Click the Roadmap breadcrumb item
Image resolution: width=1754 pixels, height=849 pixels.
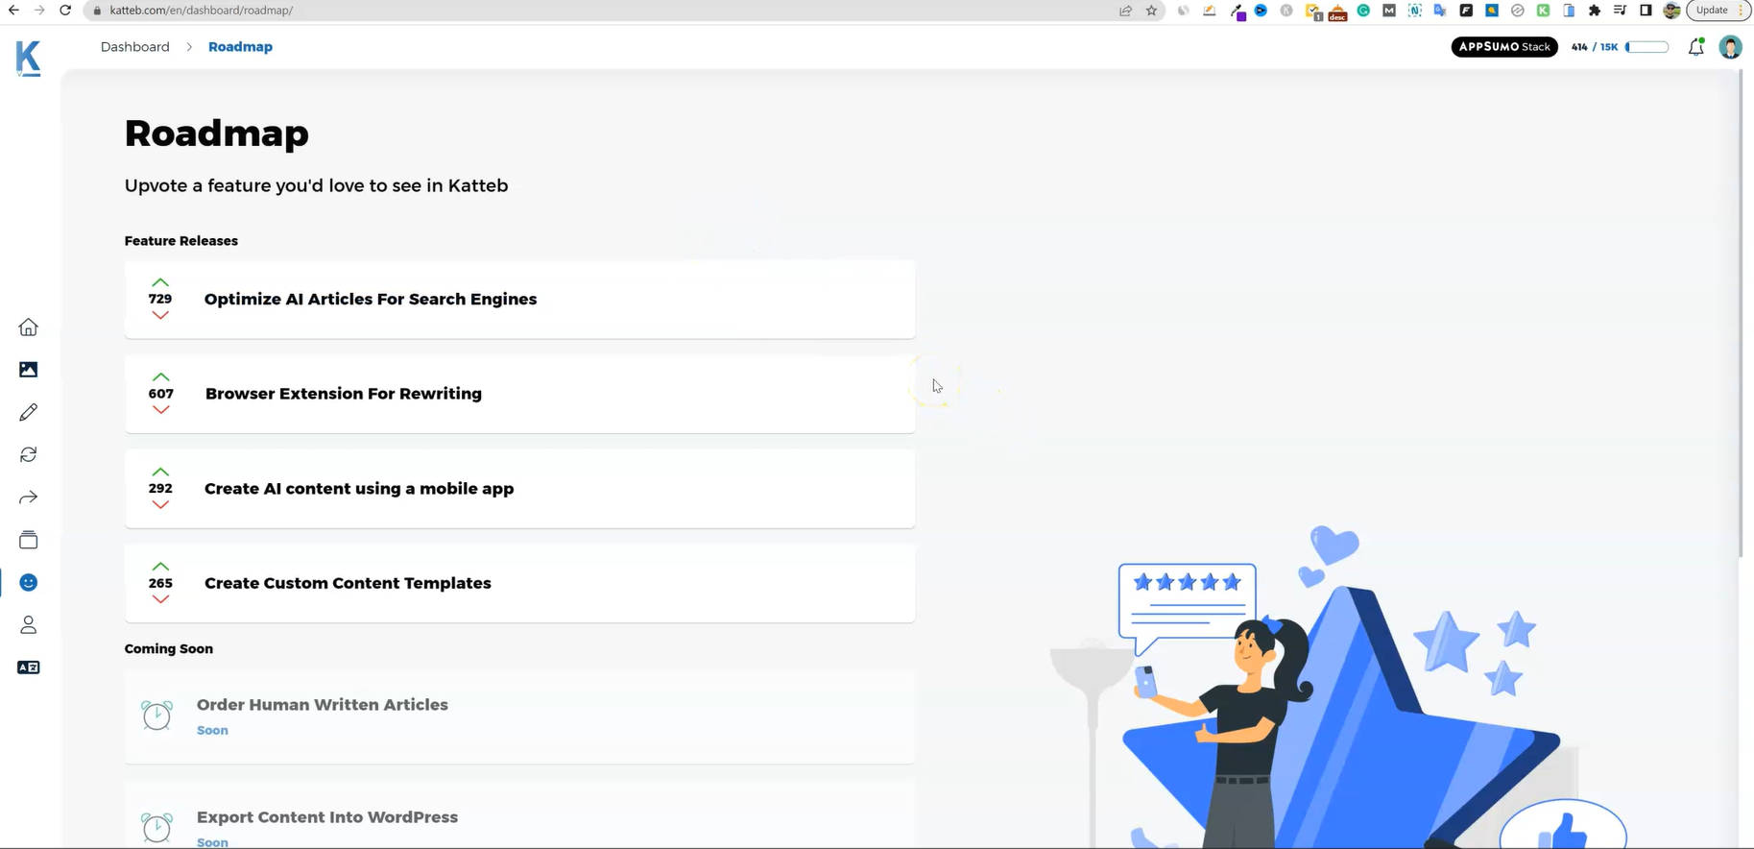pos(240,47)
